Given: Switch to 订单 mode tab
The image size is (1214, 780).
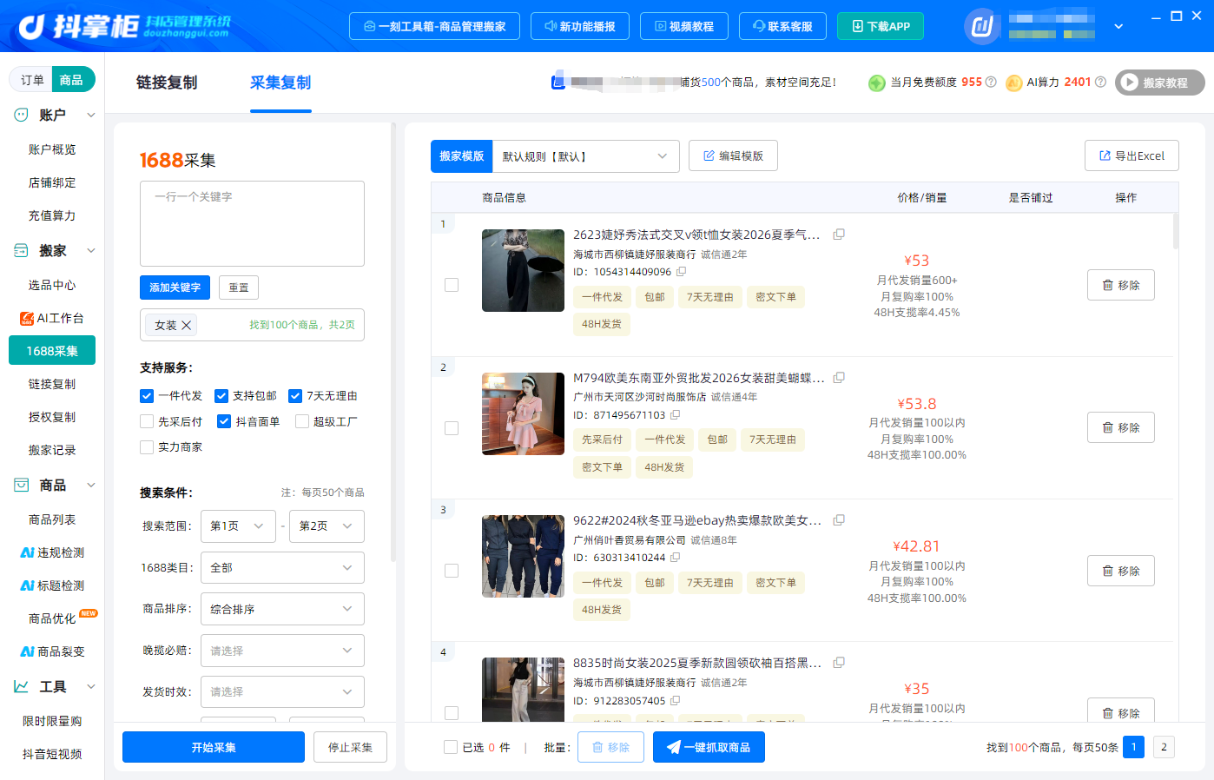Looking at the screenshot, I should coord(32,80).
